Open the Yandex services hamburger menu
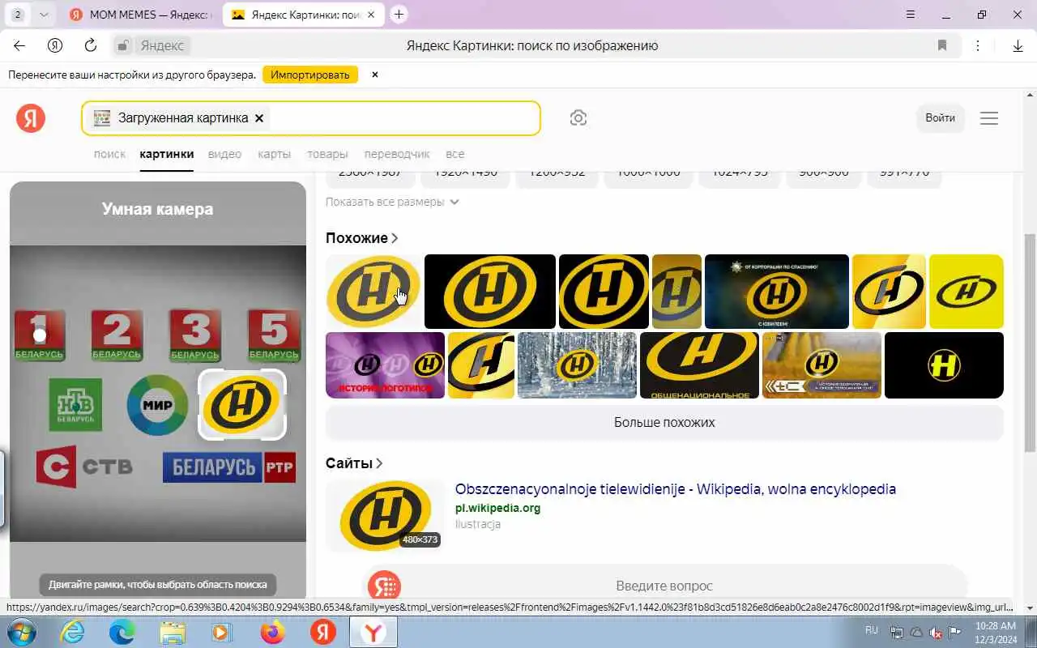The height and width of the screenshot is (648, 1037). click(x=989, y=118)
